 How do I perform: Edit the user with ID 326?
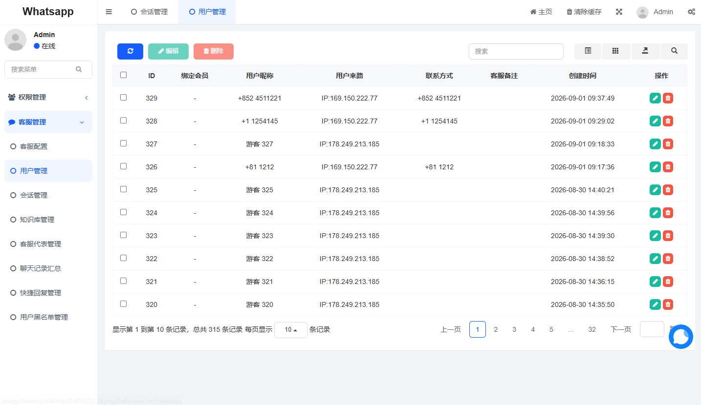tap(655, 167)
